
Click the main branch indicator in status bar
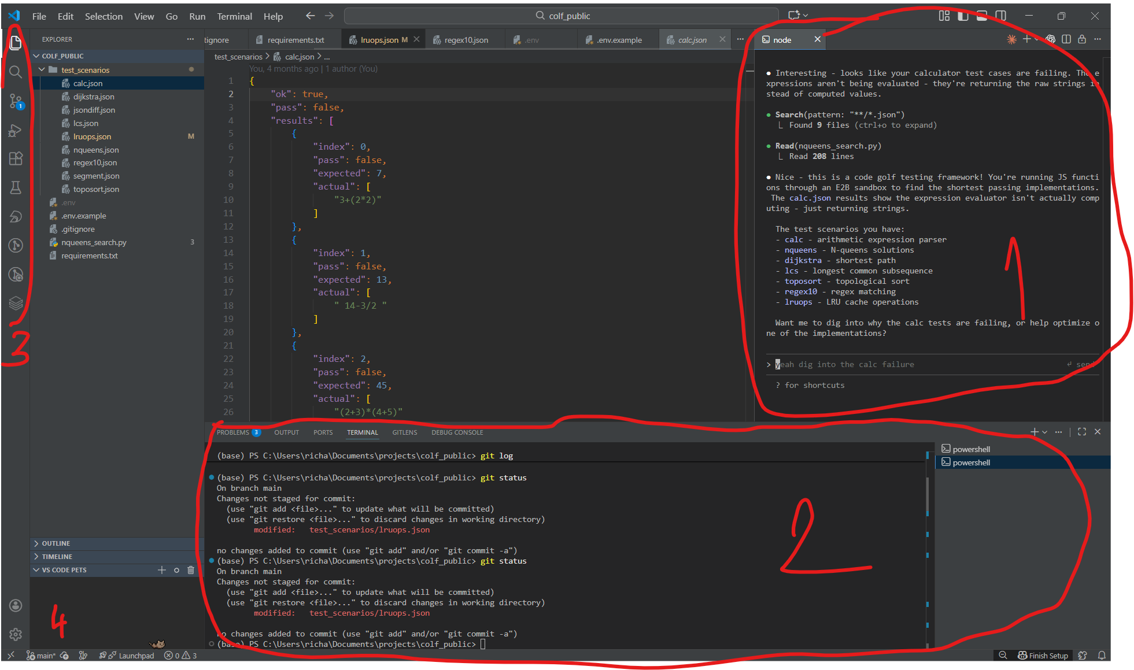click(42, 656)
